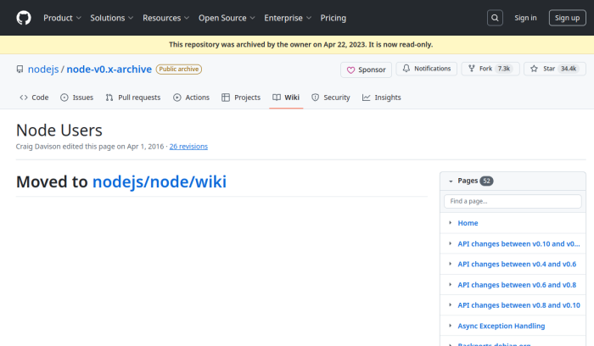594x346 pixels.
Task: Expand the Product menu
Action: click(x=62, y=18)
